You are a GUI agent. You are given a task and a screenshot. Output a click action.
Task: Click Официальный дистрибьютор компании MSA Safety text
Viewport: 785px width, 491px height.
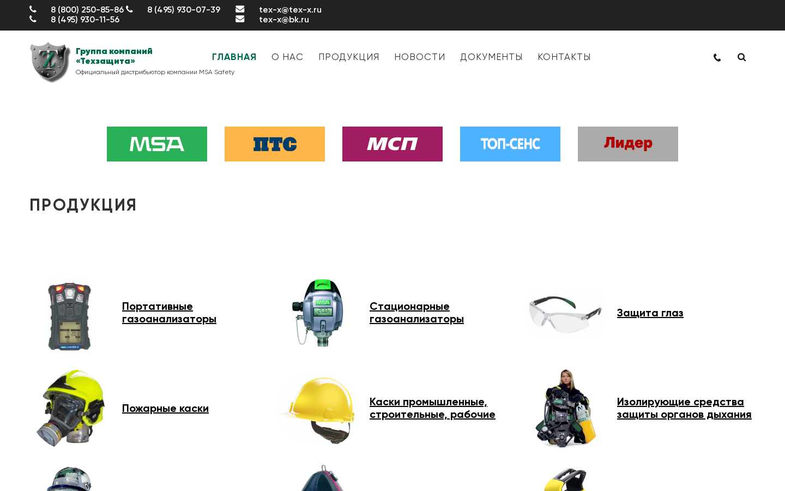pyautogui.click(x=155, y=72)
